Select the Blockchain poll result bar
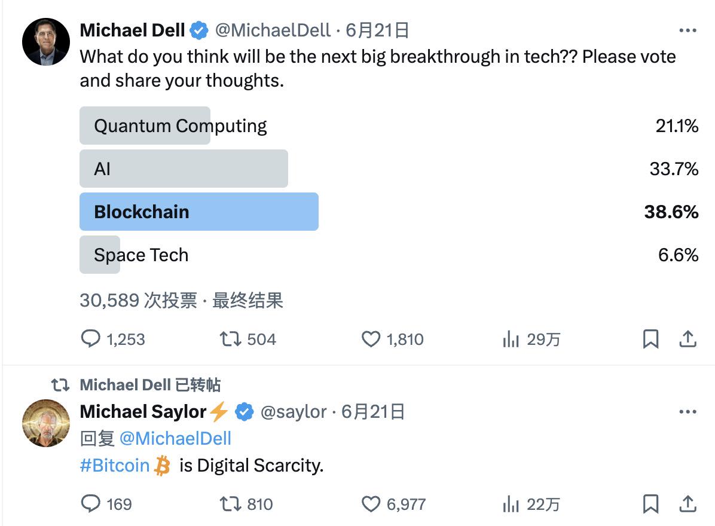Image resolution: width=715 pixels, height=526 pixels. pos(199,212)
